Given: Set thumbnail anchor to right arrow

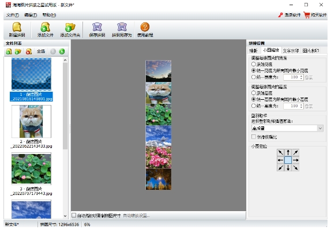Looking at the screenshot, I should point(295,160).
